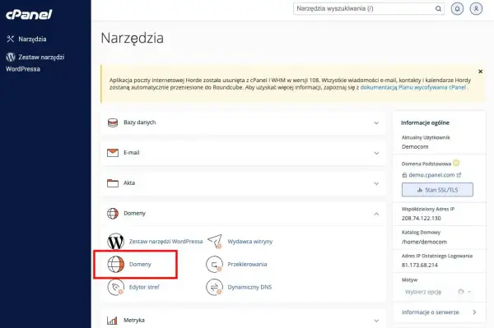
Task: Click the Informacje ogólne panel heading
Action: point(425,122)
